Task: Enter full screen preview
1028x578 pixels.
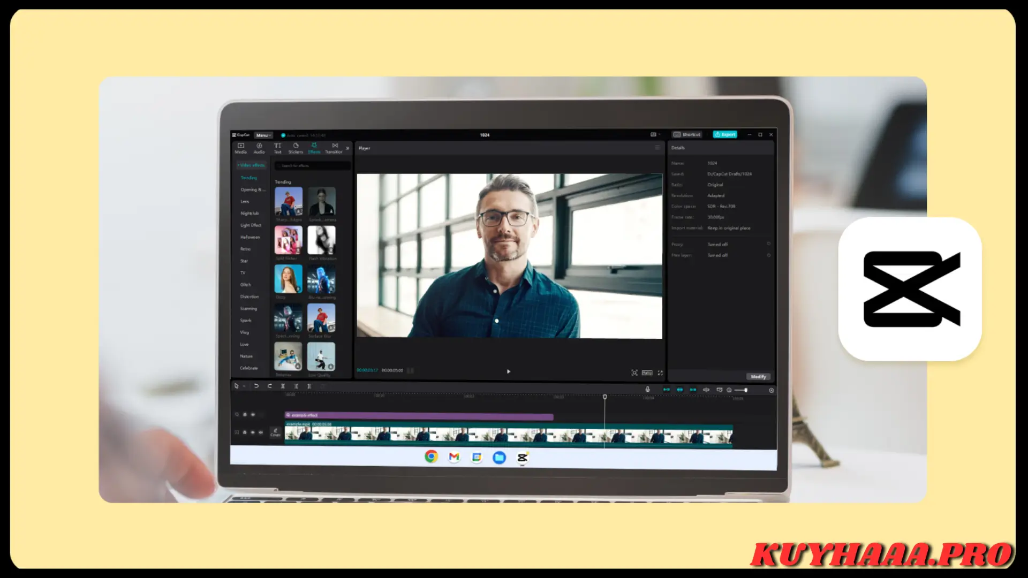Action: pyautogui.click(x=660, y=373)
